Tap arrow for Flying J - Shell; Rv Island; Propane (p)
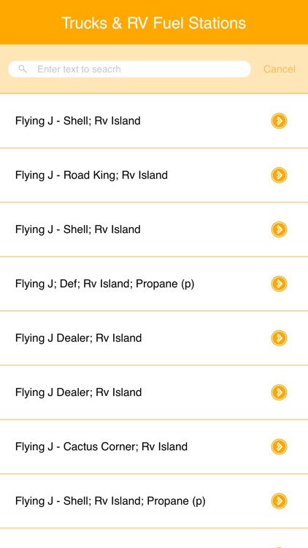Screen dimensions: 308x548 point(279,501)
